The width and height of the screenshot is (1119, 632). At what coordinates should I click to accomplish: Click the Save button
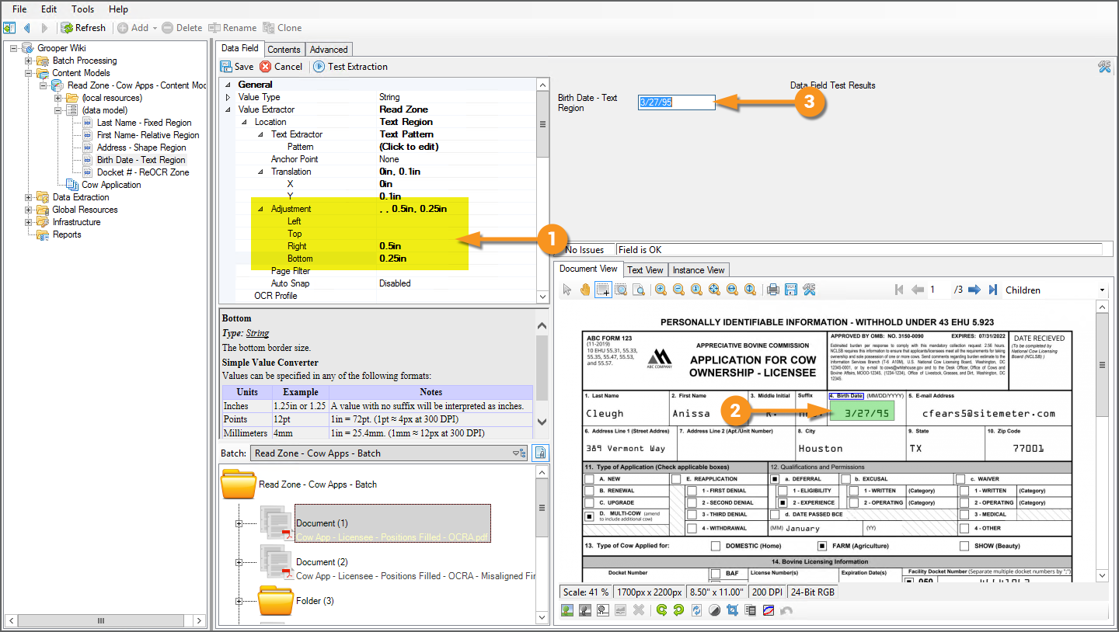point(237,67)
